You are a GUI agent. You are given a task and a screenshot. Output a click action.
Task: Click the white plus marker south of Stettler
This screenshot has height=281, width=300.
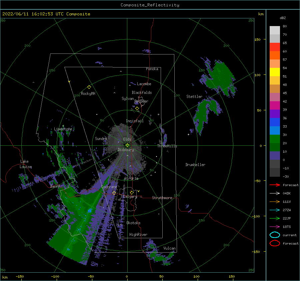coord(188,134)
